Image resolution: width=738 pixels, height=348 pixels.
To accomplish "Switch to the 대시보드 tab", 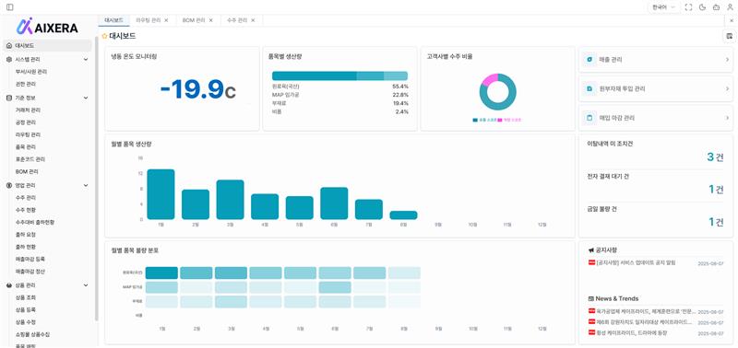I will click(x=113, y=20).
